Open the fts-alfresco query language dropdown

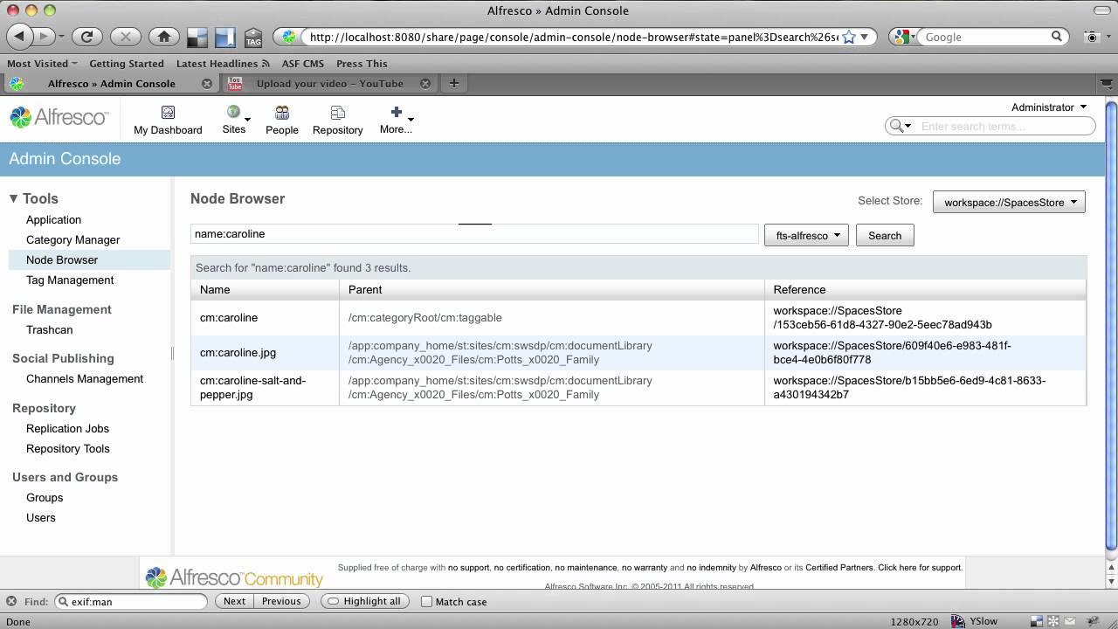(806, 235)
